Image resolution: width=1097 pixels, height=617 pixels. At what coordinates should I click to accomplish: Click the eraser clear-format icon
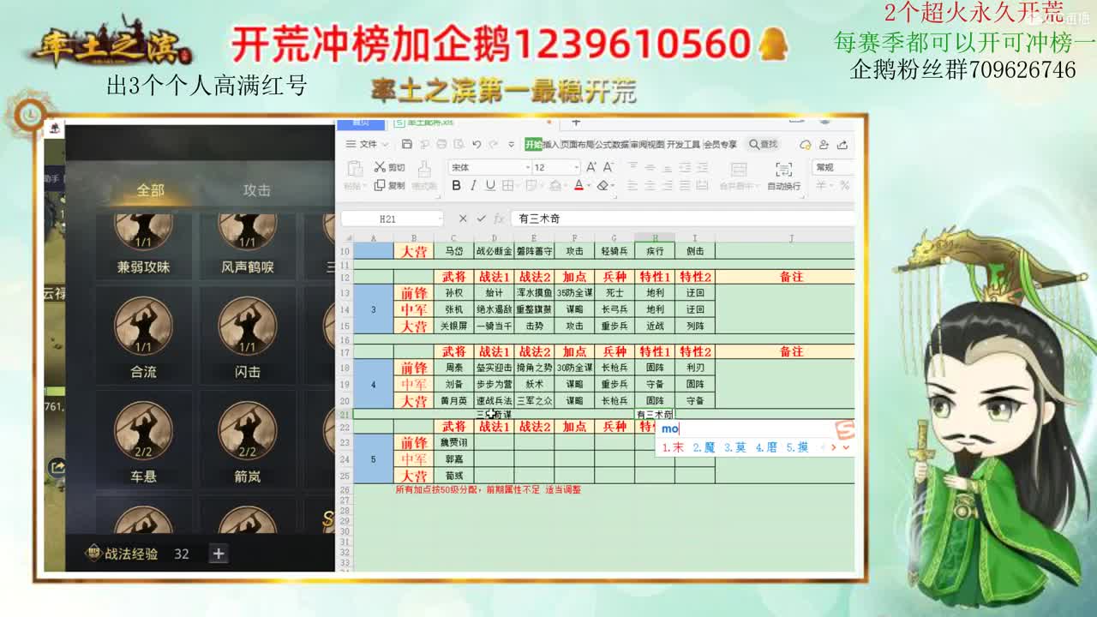click(602, 185)
